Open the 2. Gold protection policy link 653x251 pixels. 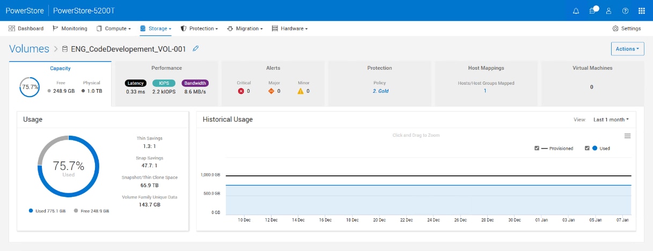pyautogui.click(x=380, y=91)
